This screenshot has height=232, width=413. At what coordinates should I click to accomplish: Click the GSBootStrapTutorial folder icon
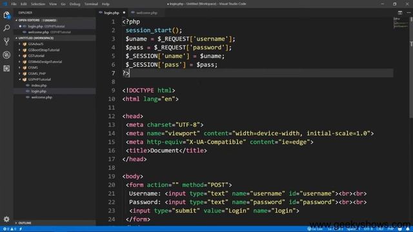[x=25, y=50]
